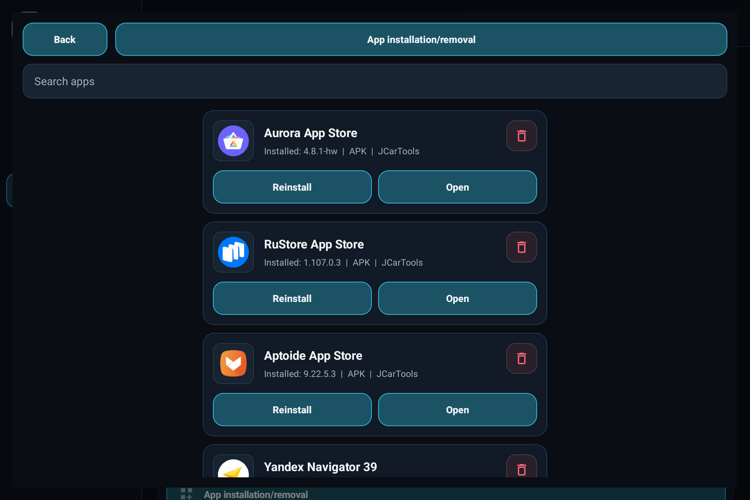
Task: Reinstall RuStore App Store
Action: coord(292,298)
